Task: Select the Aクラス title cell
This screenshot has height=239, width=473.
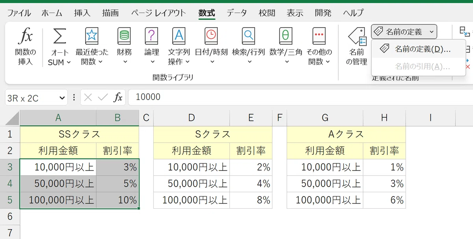Action: point(346,134)
